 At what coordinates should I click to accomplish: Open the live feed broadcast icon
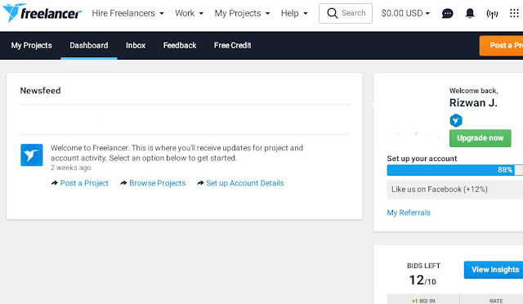click(492, 14)
